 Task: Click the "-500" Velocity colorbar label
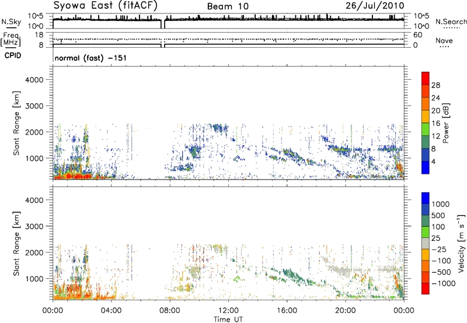[441, 272]
